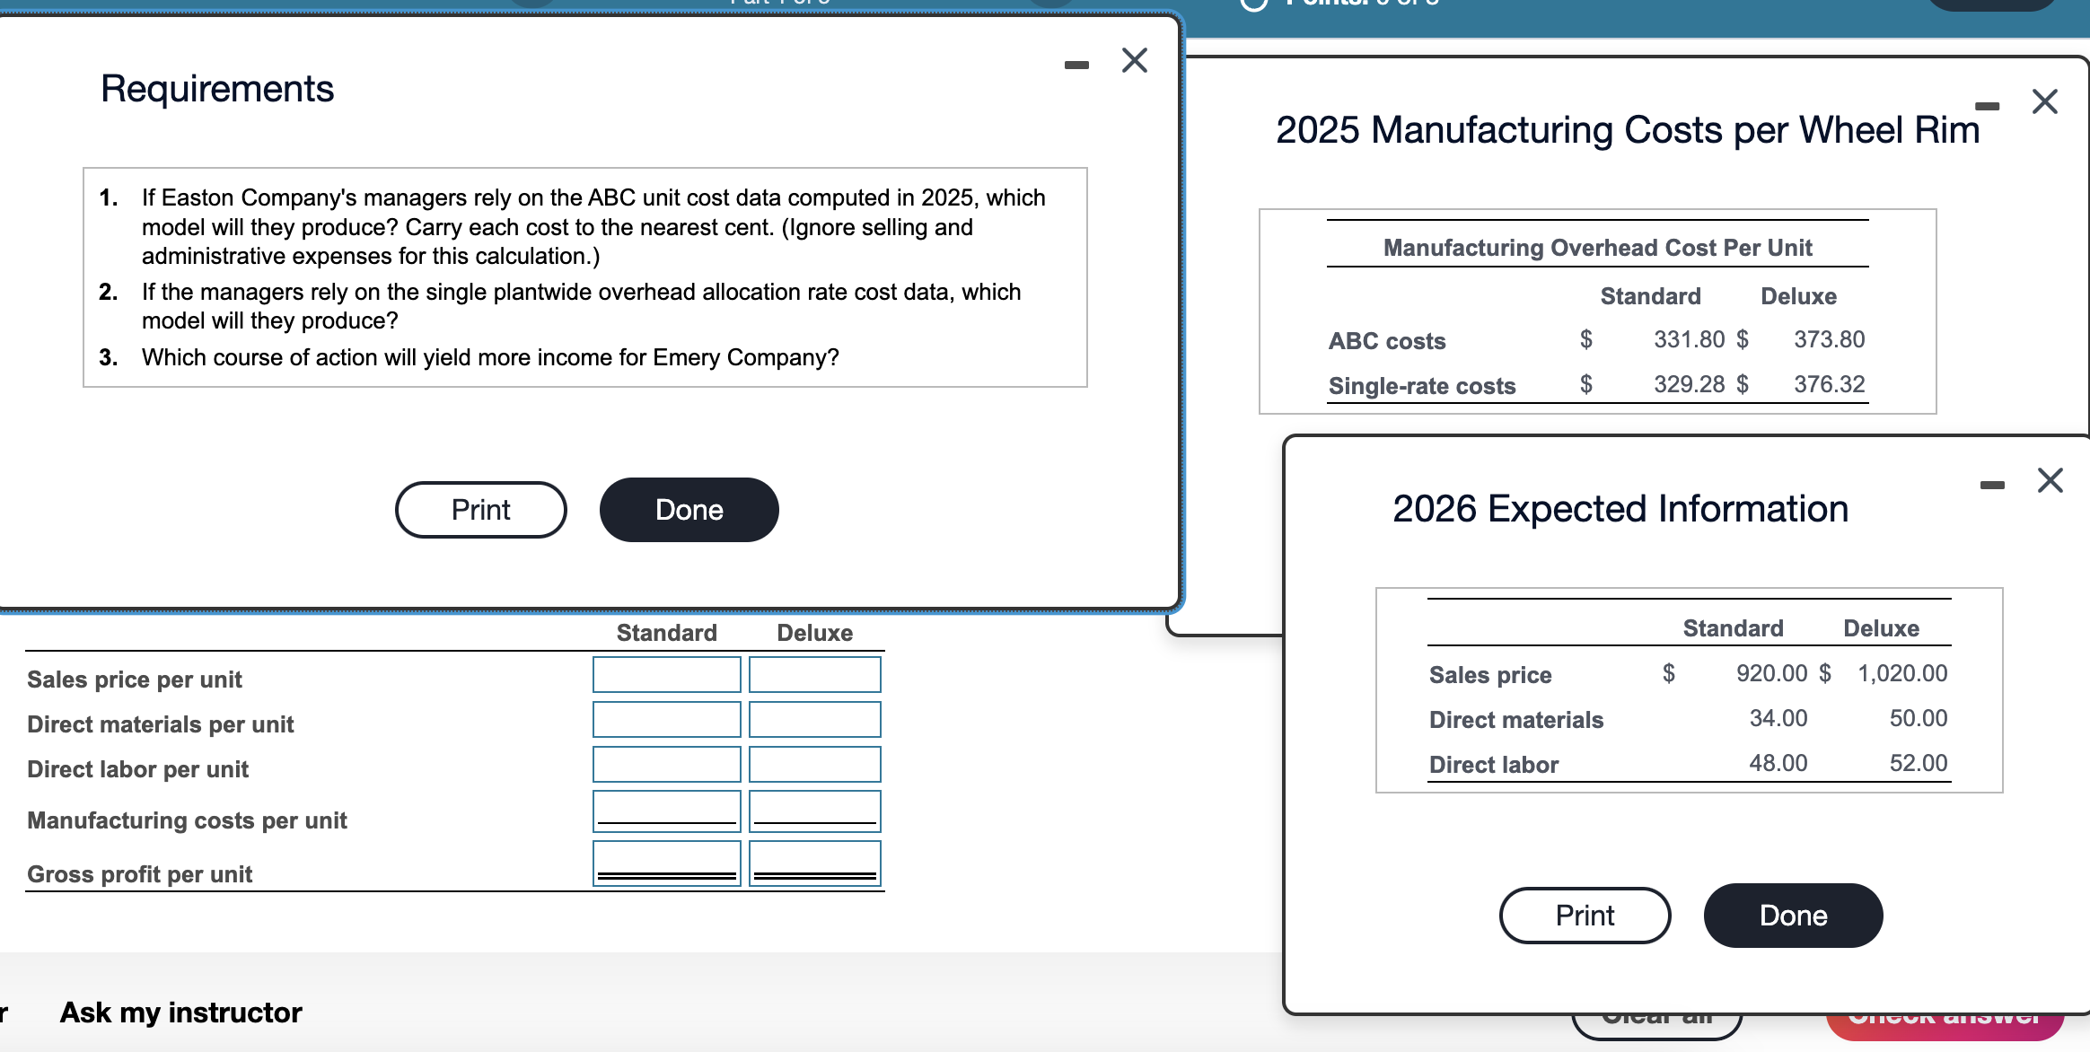This screenshot has width=2090, height=1052.
Task: Click Print in the 2026 Expected Information dialog
Action: (x=1585, y=915)
